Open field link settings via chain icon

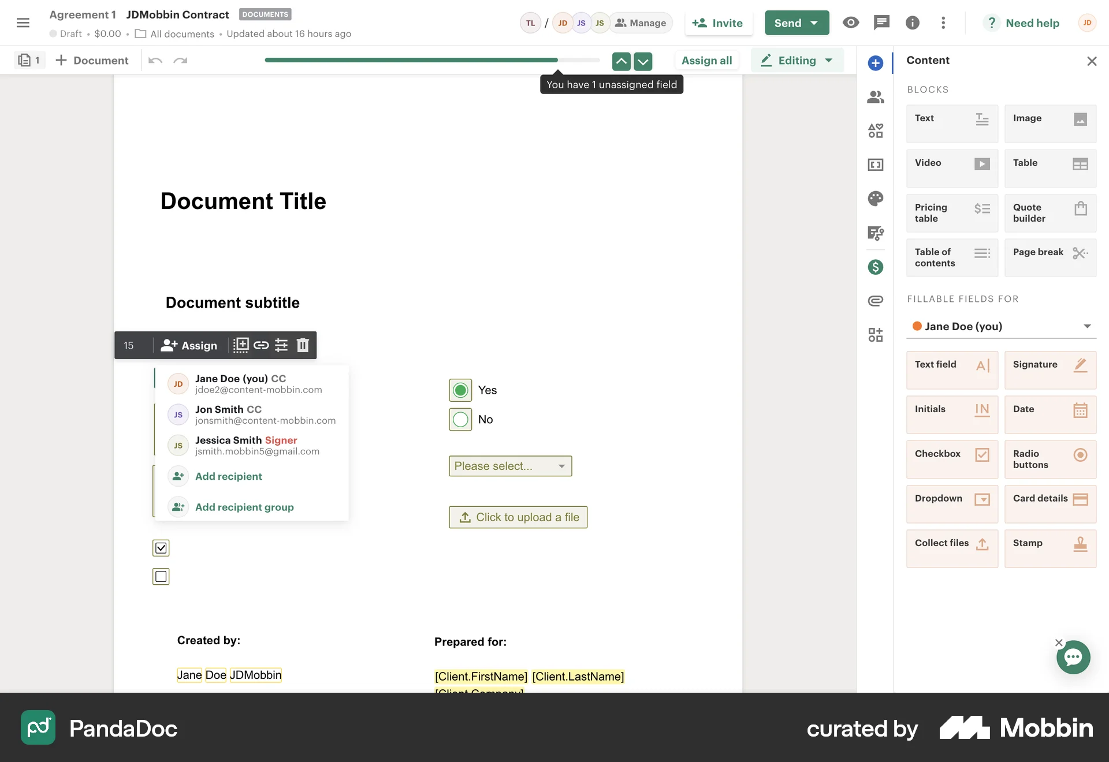point(261,345)
